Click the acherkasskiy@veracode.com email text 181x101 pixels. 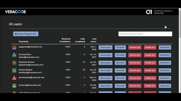(31, 77)
